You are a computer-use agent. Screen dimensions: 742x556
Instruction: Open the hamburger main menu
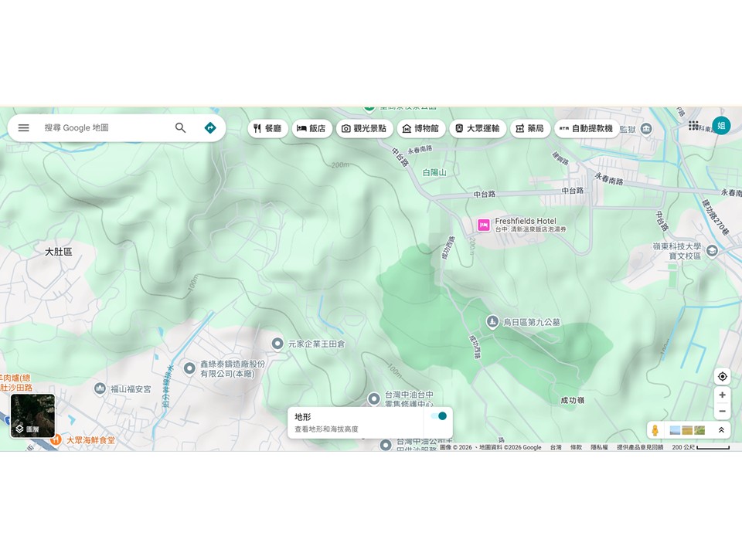[24, 128]
